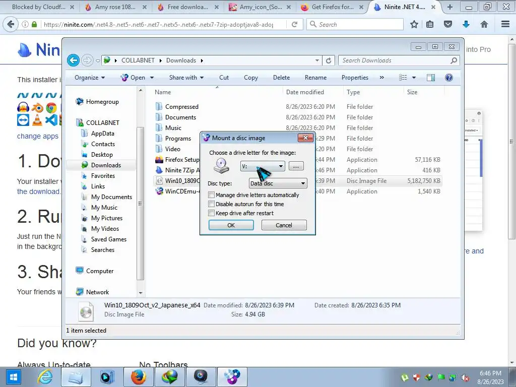This screenshot has width=516, height=387.
Task: Expand the address bar history dropdown
Action: tap(317, 60)
